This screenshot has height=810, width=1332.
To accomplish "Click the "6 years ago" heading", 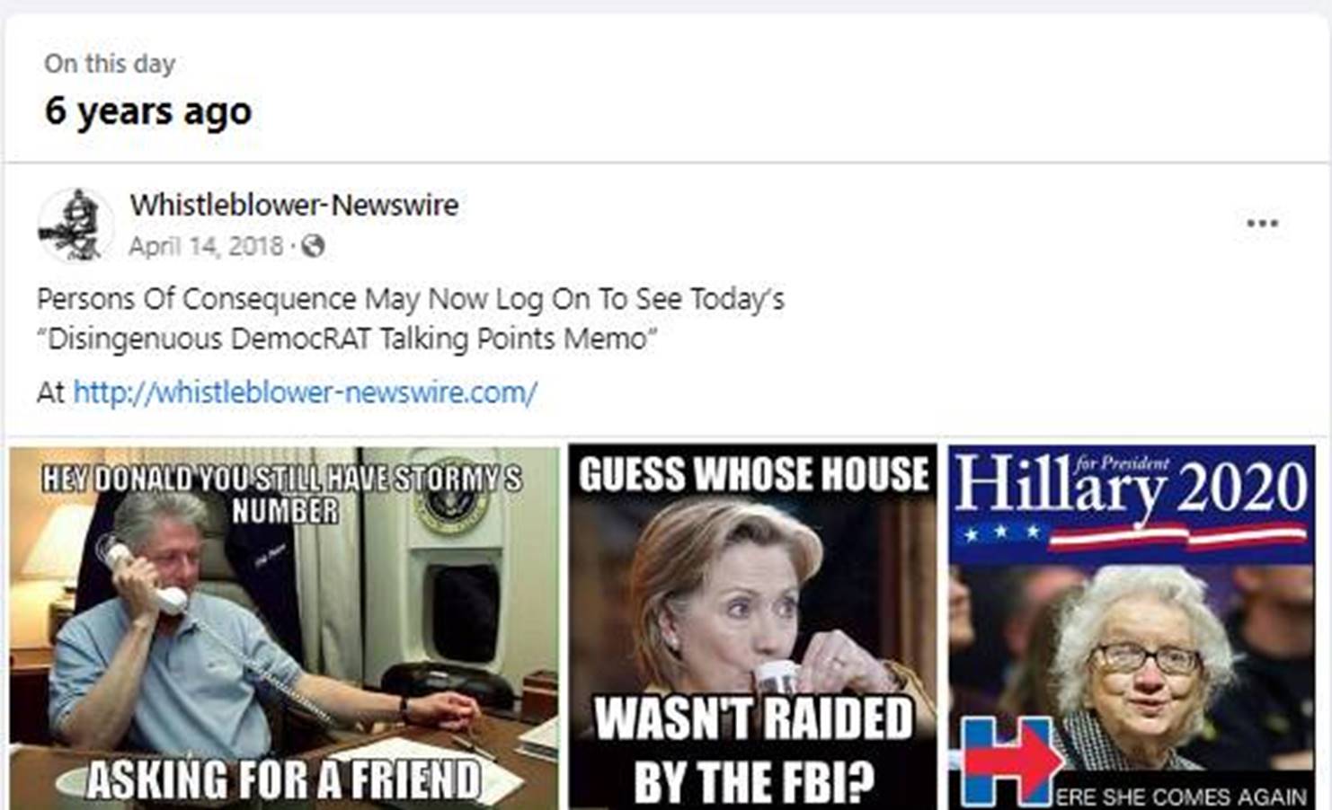I will tap(148, 111).
